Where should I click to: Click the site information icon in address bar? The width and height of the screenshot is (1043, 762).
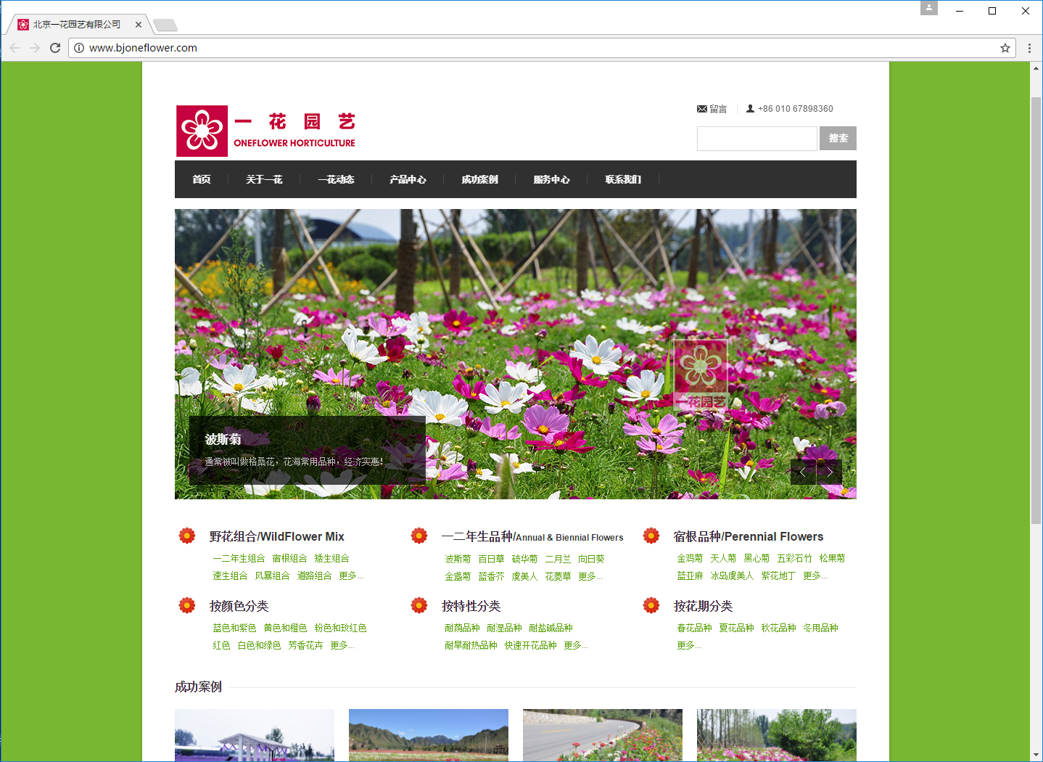[x=79, y=48]
